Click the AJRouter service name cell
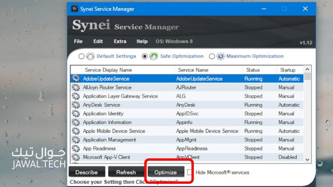The width and height of the screenshot is (333, 187). 186,87
